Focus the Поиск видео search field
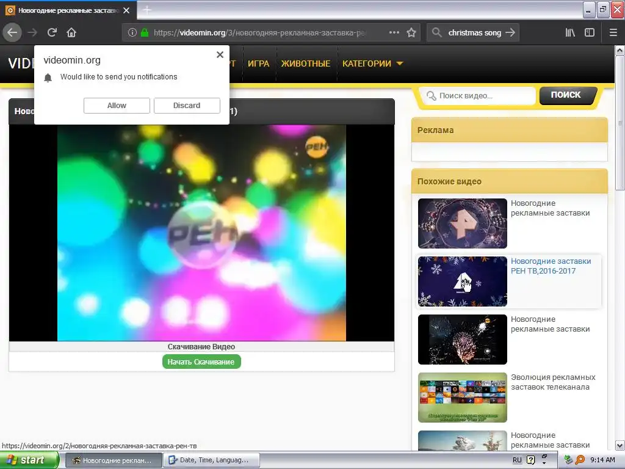Viewport: 625px width, 469px height. (x=479, y=96)
